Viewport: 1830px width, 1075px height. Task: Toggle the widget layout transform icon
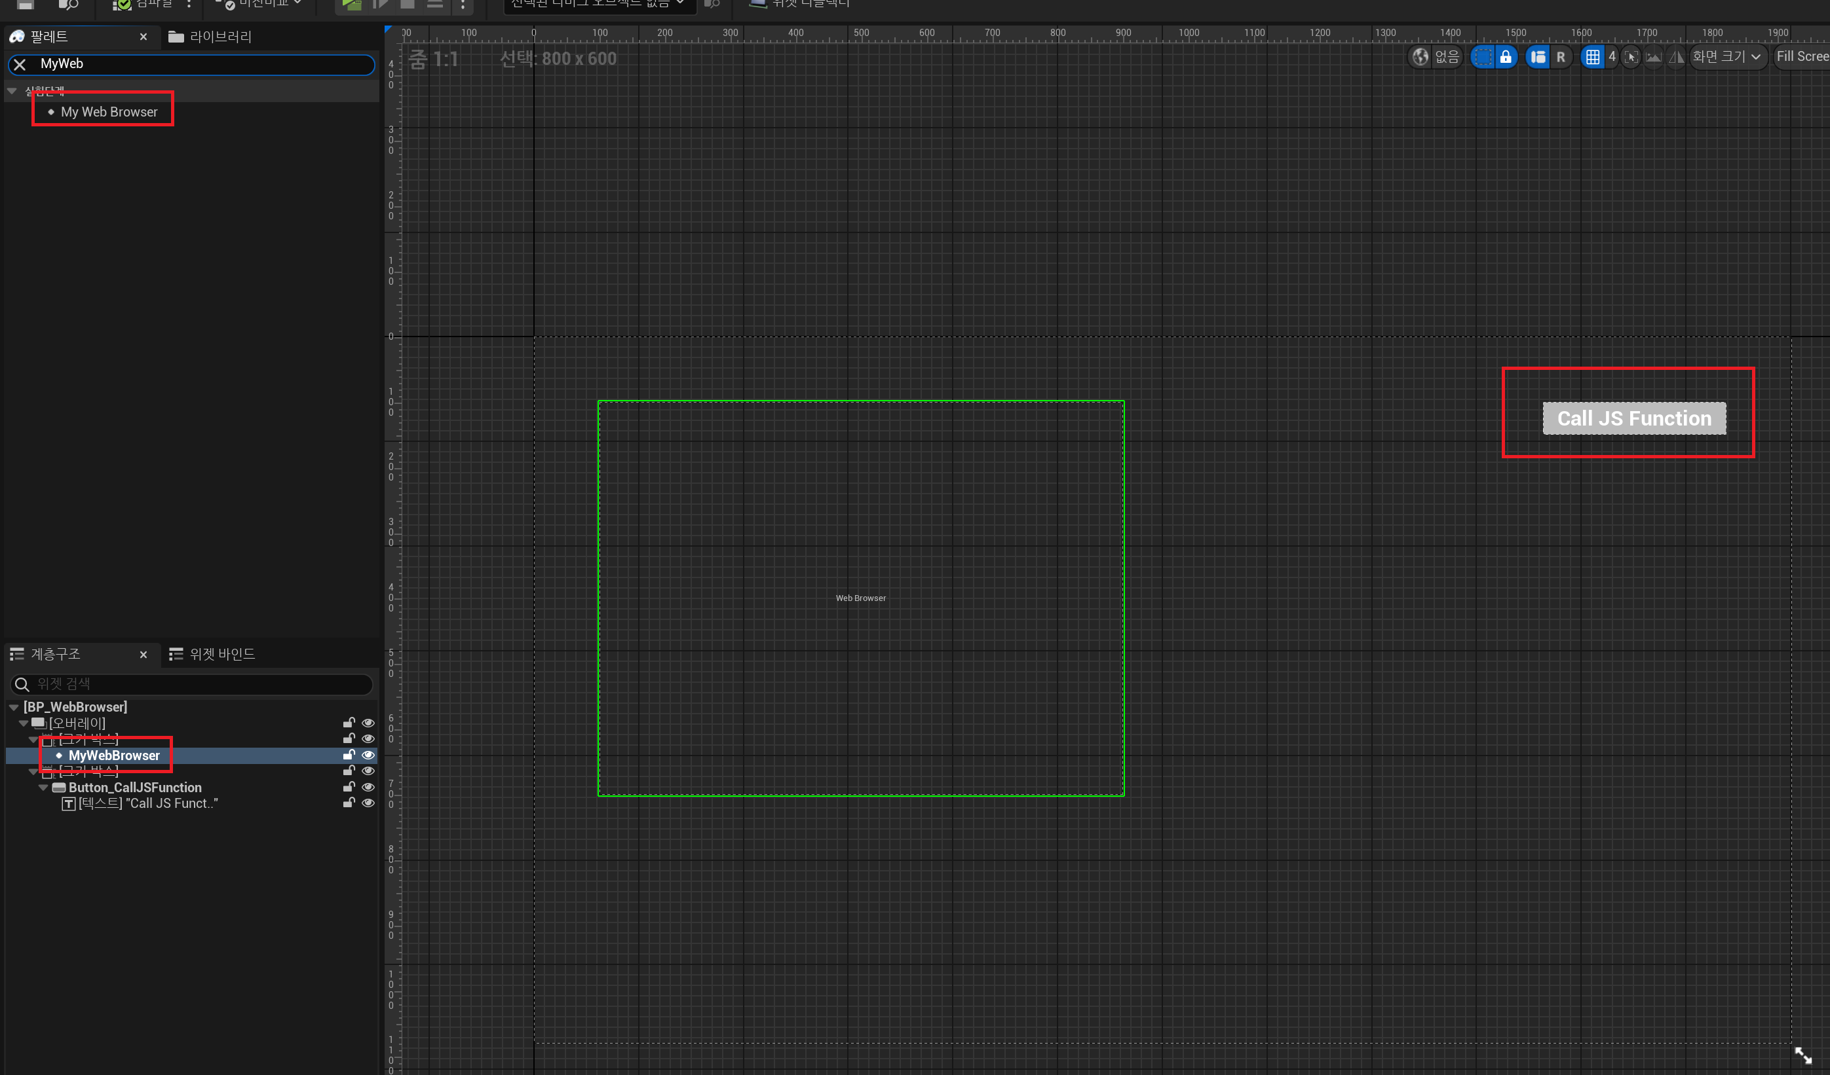coord(1538,56)
